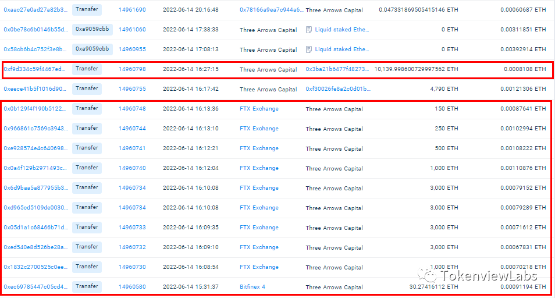Select amount 30.27416112 ETH
This screenshot has width=555, height=298.
point(433,287)
